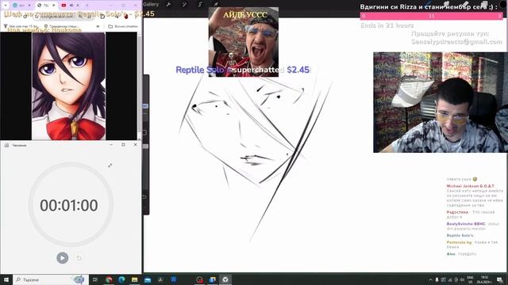Open the Windows Start menu
This screenshot has height=285, width=508.
[x=6, y=279]
